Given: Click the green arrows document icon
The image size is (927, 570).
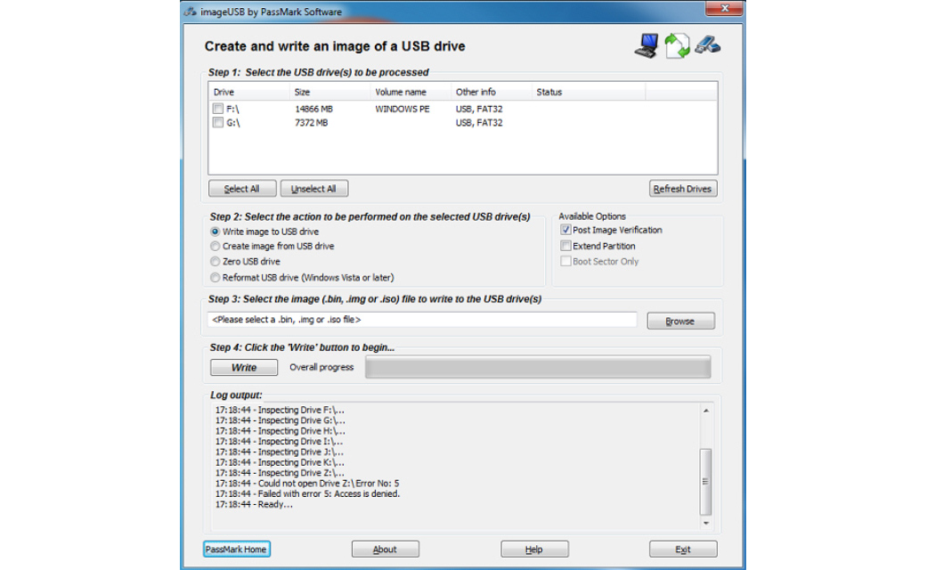Looking at the screenshot, I should point(677,45).
